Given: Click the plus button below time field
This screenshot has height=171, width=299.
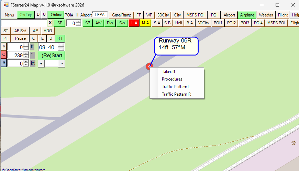Looking at the screenshot, I should click(x=41, y=63).
